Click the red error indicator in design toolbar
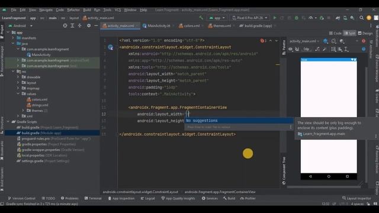The image size is (379, 213). point(364,41)
